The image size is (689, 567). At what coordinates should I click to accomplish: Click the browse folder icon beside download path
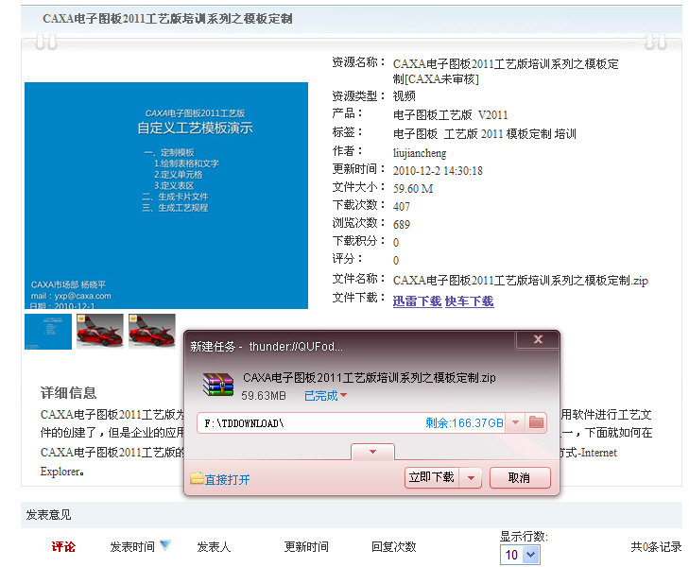(537, 422)
